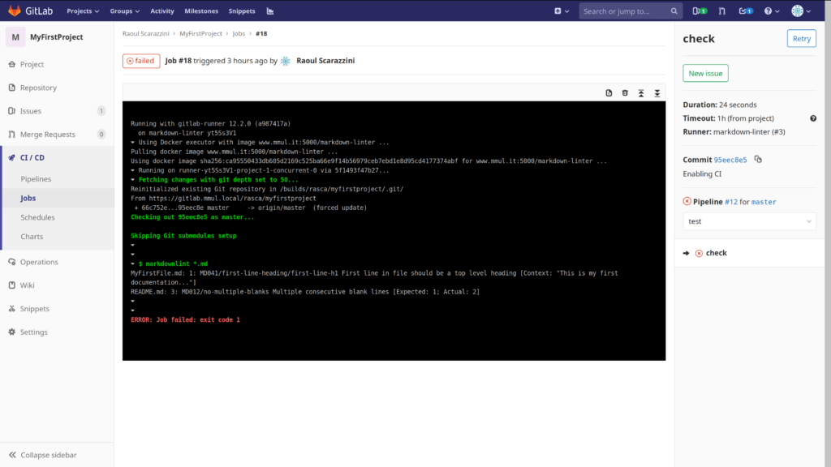Click the Retry button
831x467 pixels.
click(801, 39)
